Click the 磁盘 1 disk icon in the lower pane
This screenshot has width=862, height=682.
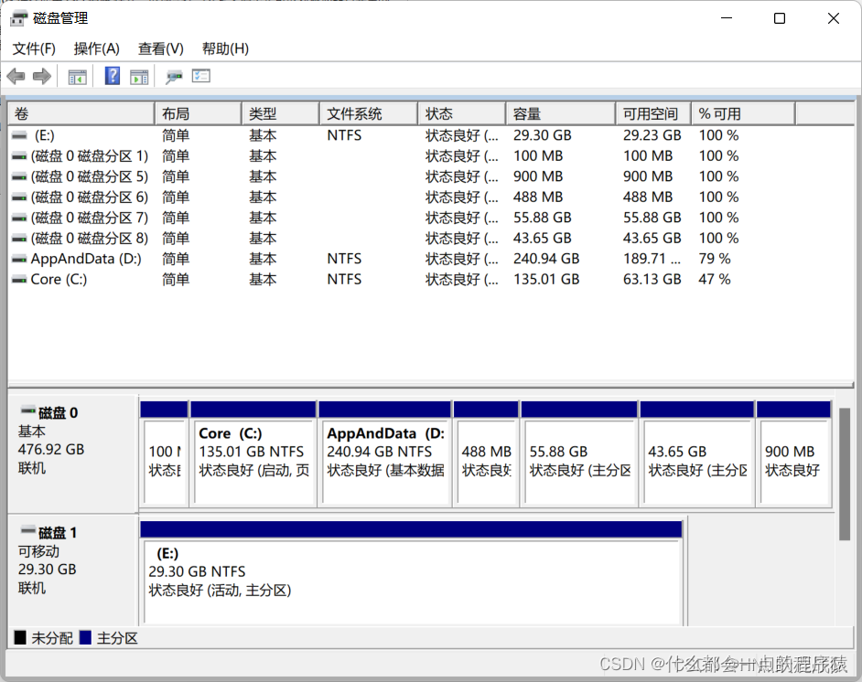[28, 530]
